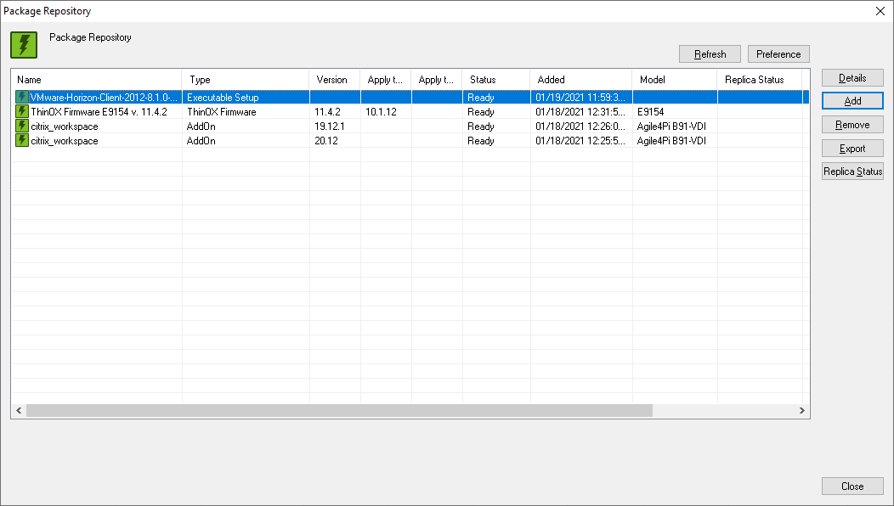Click the horizontal scrollbar thumb
The height and width of the screenshot is (506, 894).
pos(339,410)
